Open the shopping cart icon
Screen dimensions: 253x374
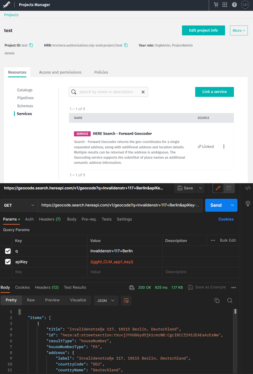216,4
